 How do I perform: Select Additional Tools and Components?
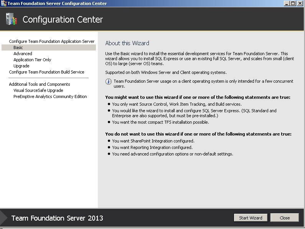39,84
